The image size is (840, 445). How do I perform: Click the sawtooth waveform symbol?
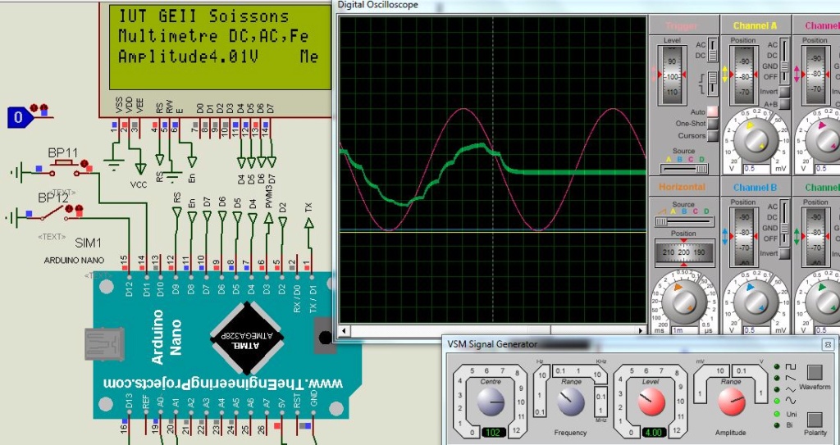[x=791, y=378]
